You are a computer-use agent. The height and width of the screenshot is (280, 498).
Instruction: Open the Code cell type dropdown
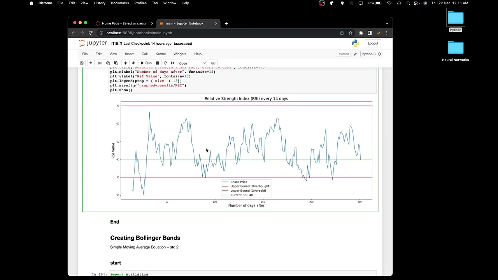tap(192, 63)
